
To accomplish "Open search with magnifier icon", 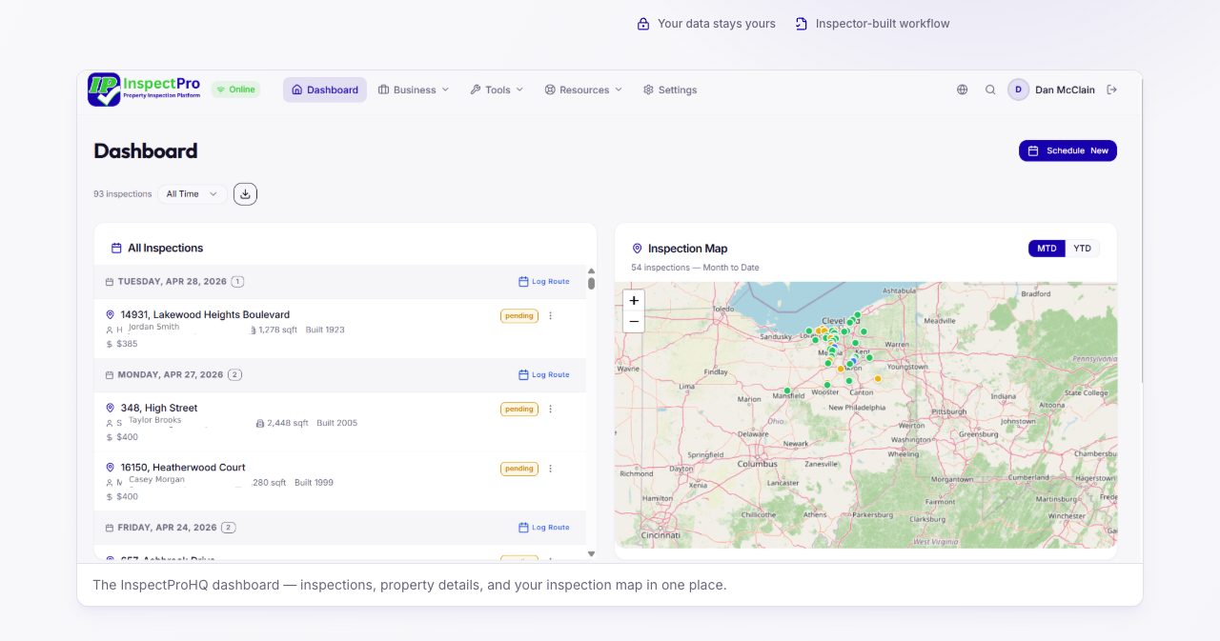I will 990,90.
